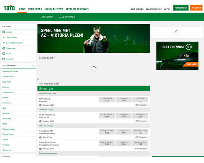Select Gelijkspel 4,40 for Salzburg-Liverpool
This screenshot has height=163, width=204.
(124, 100)
